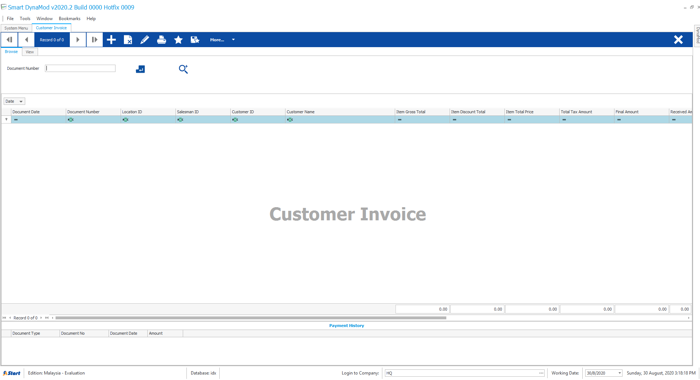Go to first record in blue toolbar

tap(10, 40)
